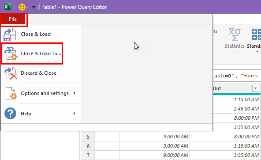261x160 pixels.
Task: Select Close & Load To... menu entry
Action: pyautogui.click(x=40, y=53)
